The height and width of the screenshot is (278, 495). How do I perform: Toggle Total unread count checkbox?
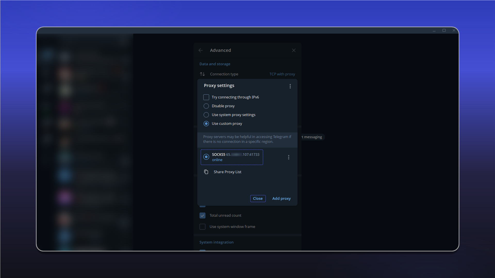pos(203,215)
